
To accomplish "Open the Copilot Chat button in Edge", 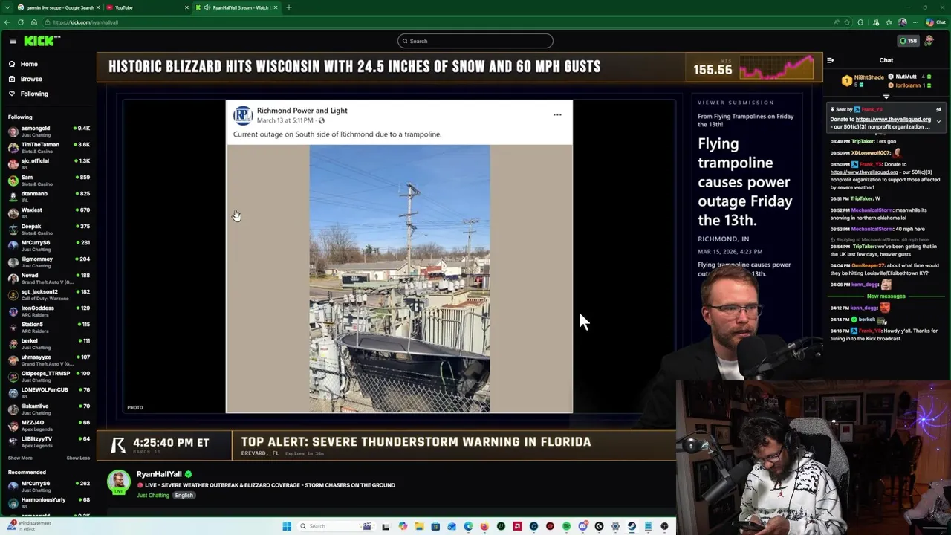I will pos(936,22).
